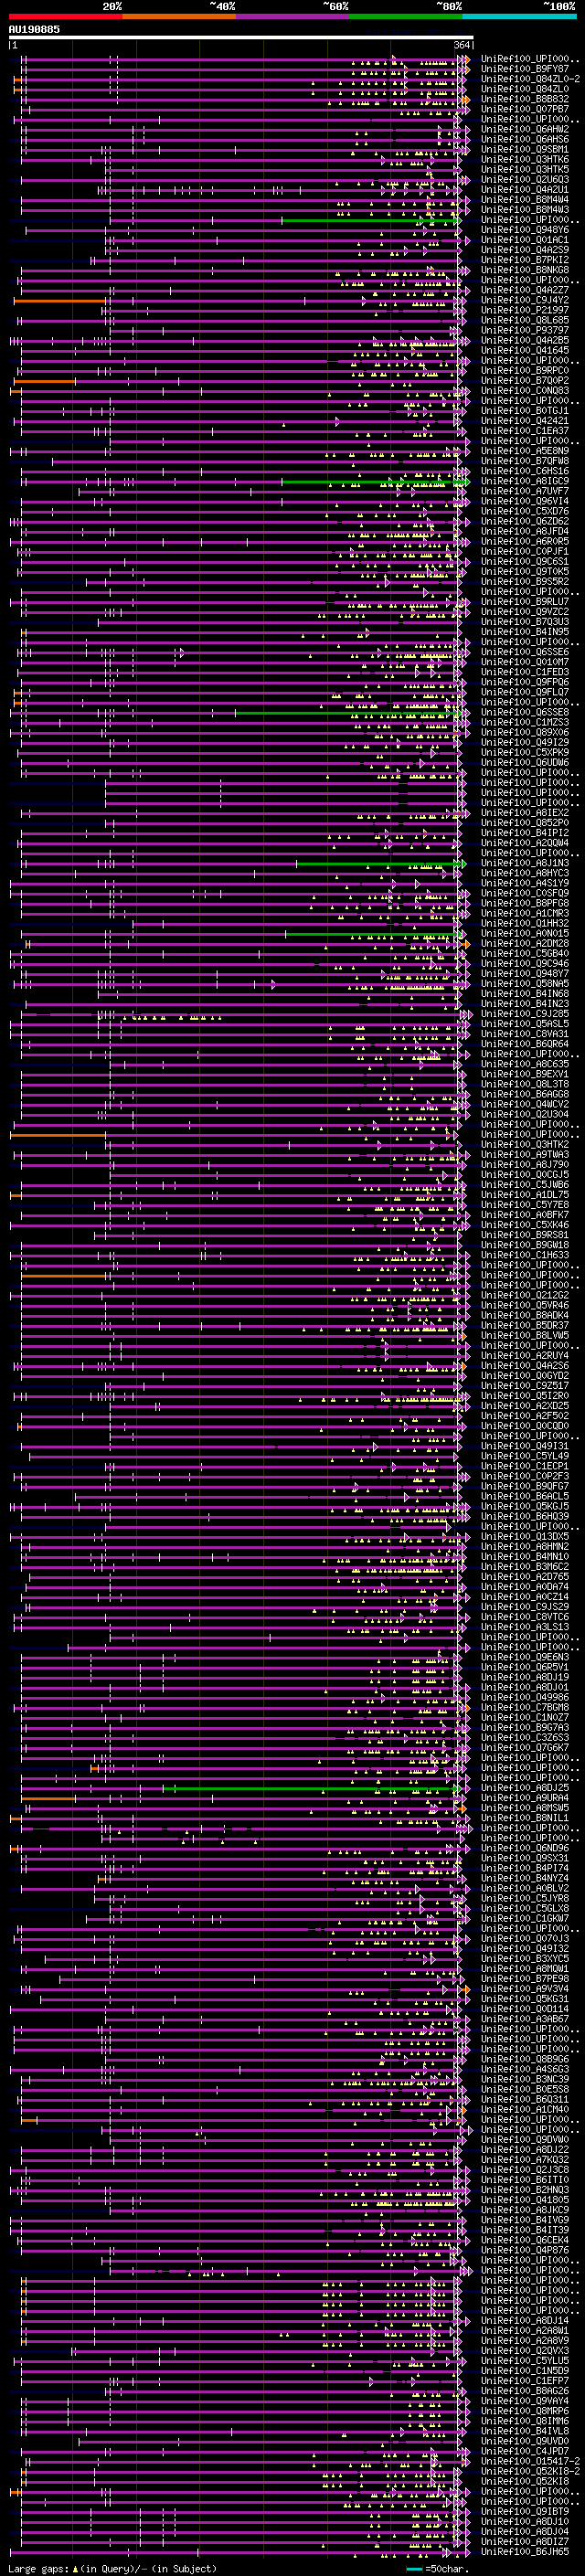Image resolution: width=585 pixels, height=2576 pixels.
Task: Open hit UniRef100_A8IEX2
Action: [525, 813]
